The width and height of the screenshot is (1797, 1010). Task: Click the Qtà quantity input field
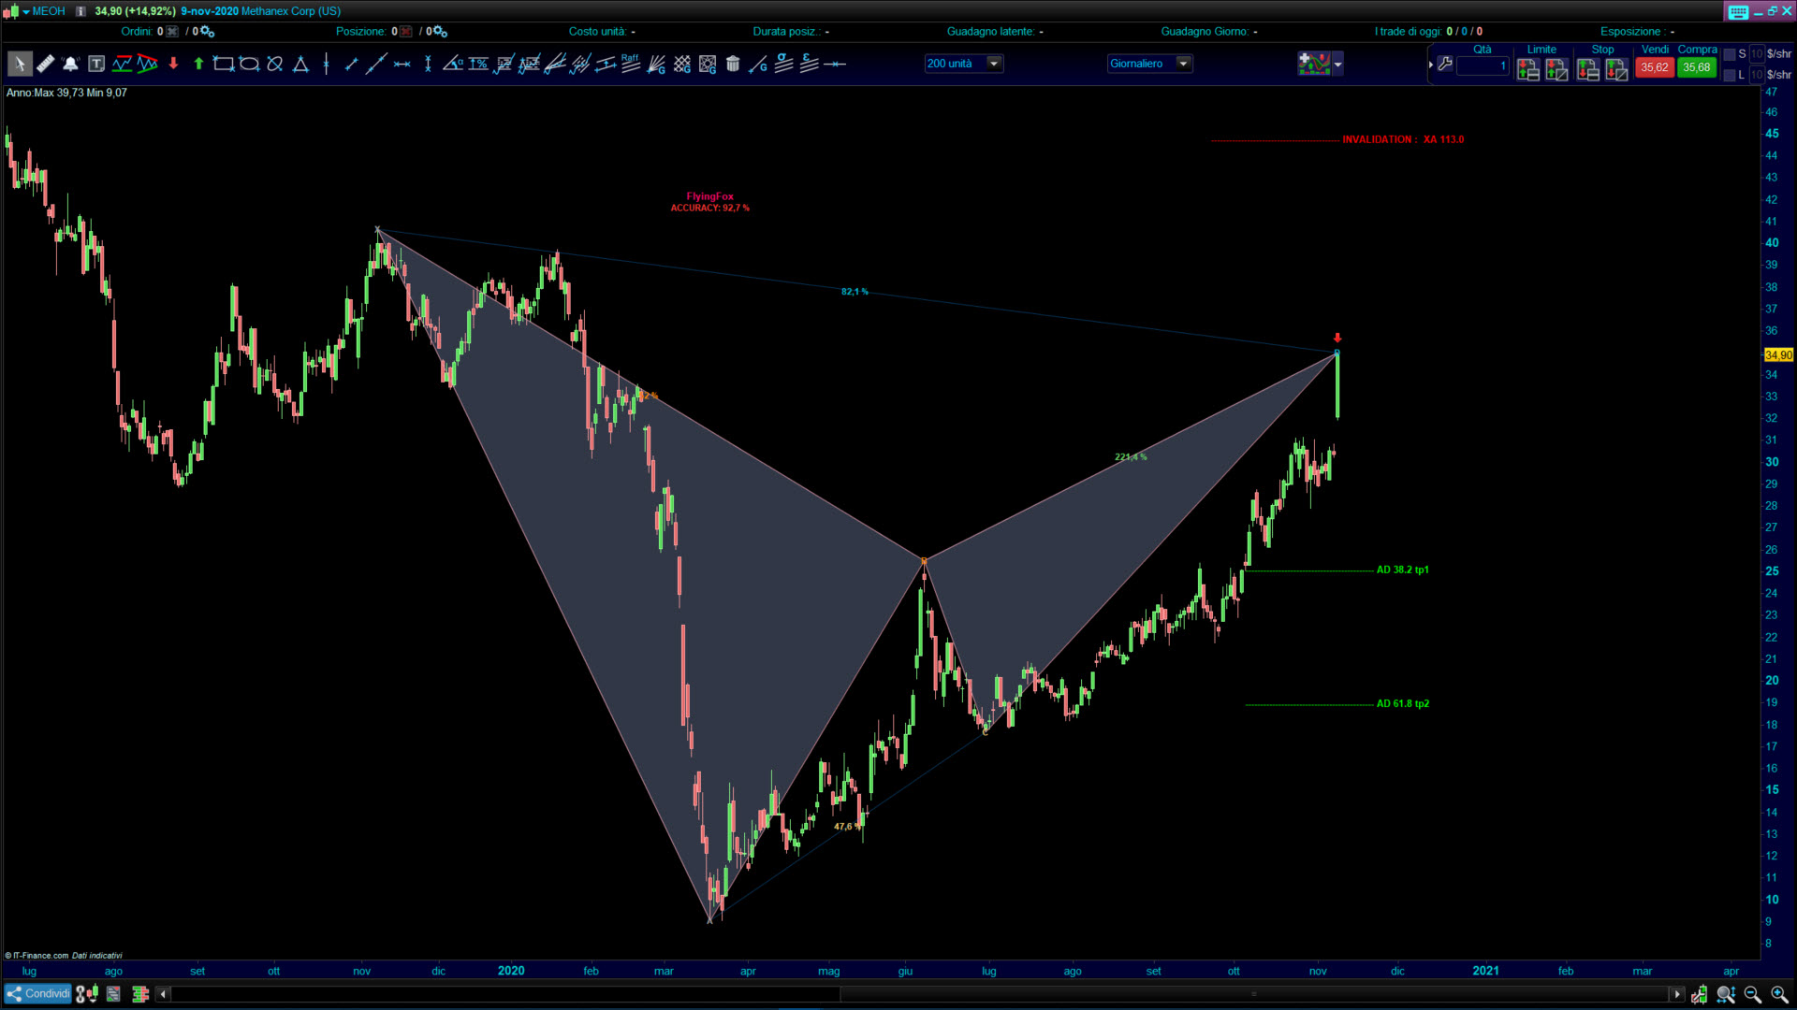1483,66
